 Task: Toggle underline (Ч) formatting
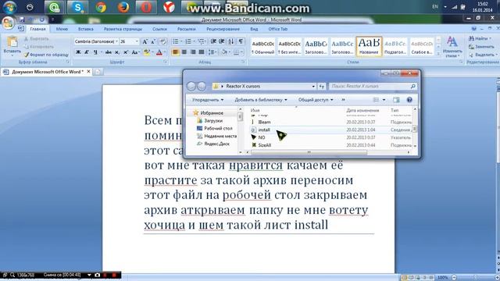95,52
